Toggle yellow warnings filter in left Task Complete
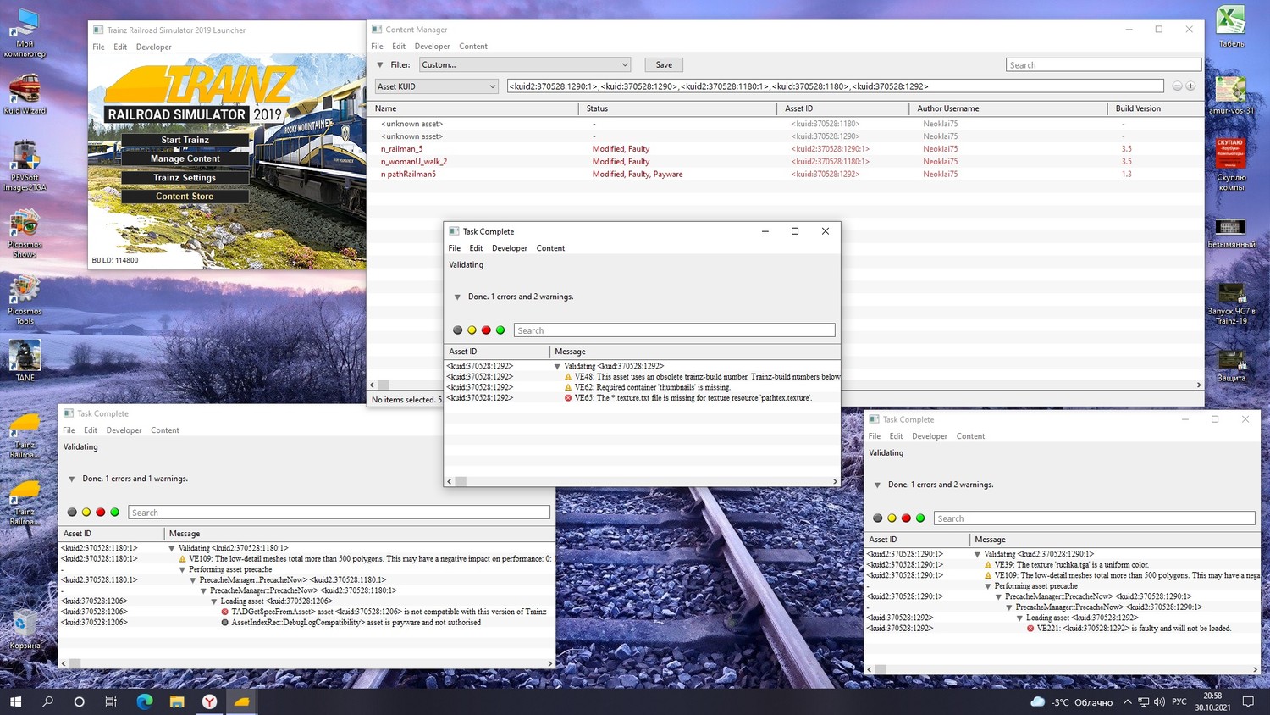Viewport: 1270px width, 715px height. pyautogui.click(x=86, y=513)
